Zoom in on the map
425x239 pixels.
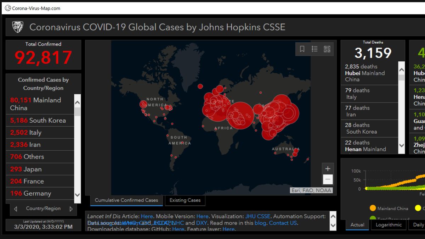tap(328, 169)
